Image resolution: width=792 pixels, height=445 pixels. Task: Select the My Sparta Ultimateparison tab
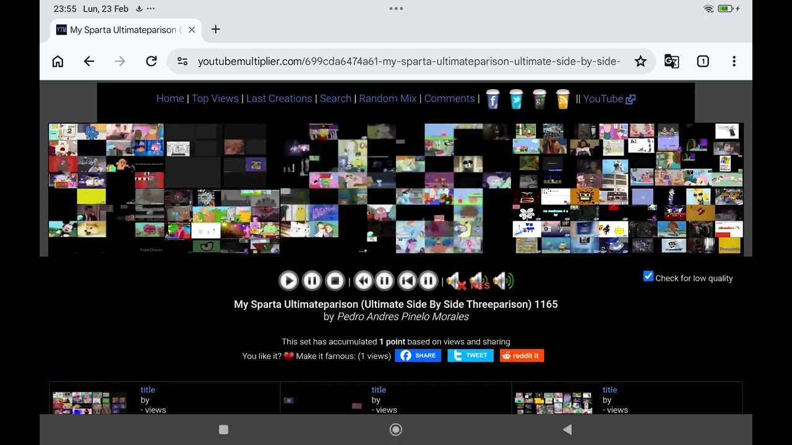[x=126, y=30]
